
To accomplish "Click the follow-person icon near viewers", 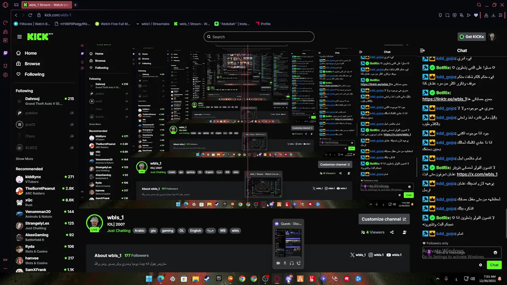I will pyautogui.click(x=404, y=232).
